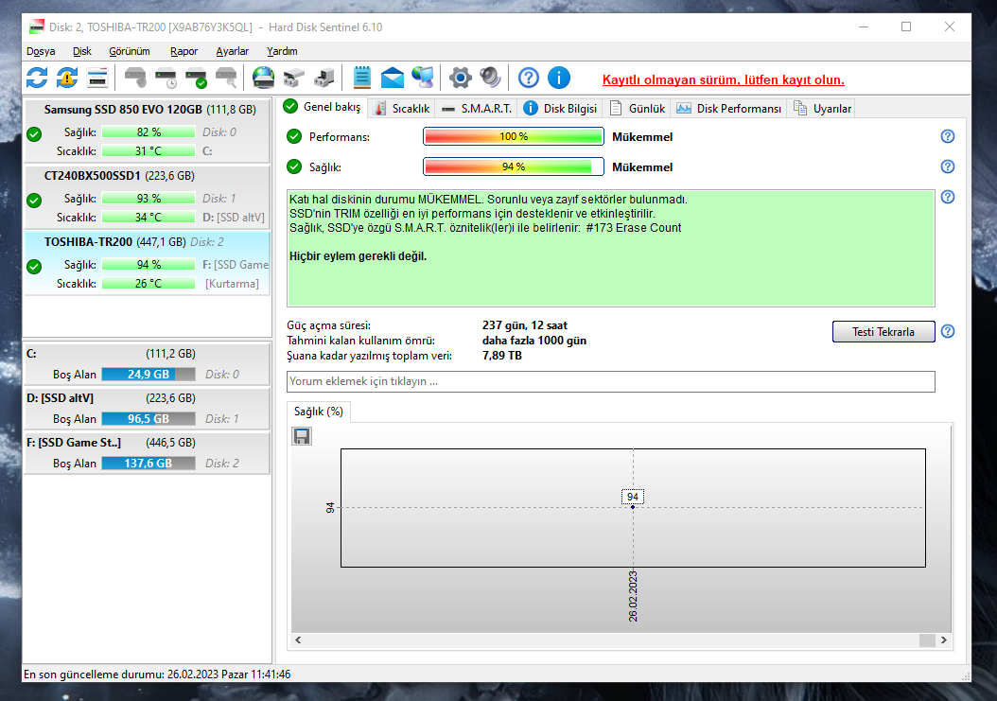Click the Testi Tekrarla button
The image size is (997, 701).
883,331
